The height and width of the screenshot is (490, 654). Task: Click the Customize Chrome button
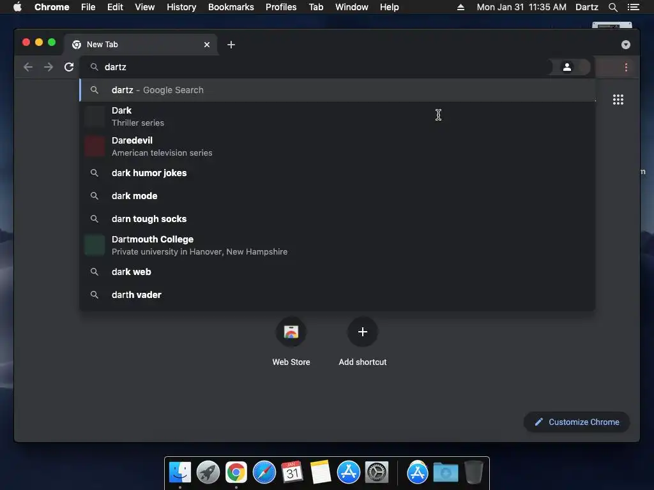577,422
